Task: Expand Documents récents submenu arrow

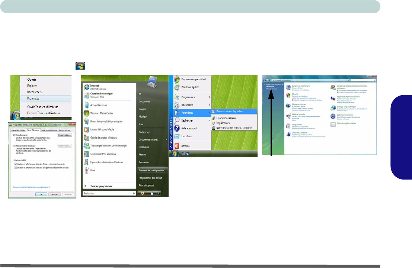Action: coord(166,139)
